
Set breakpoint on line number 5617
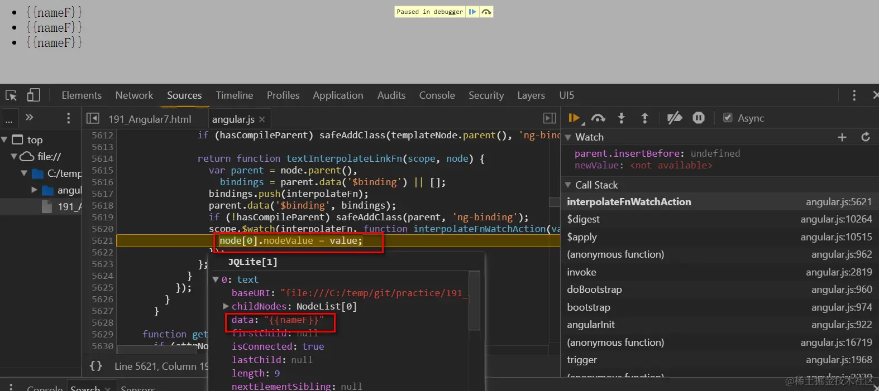[102, 194]
